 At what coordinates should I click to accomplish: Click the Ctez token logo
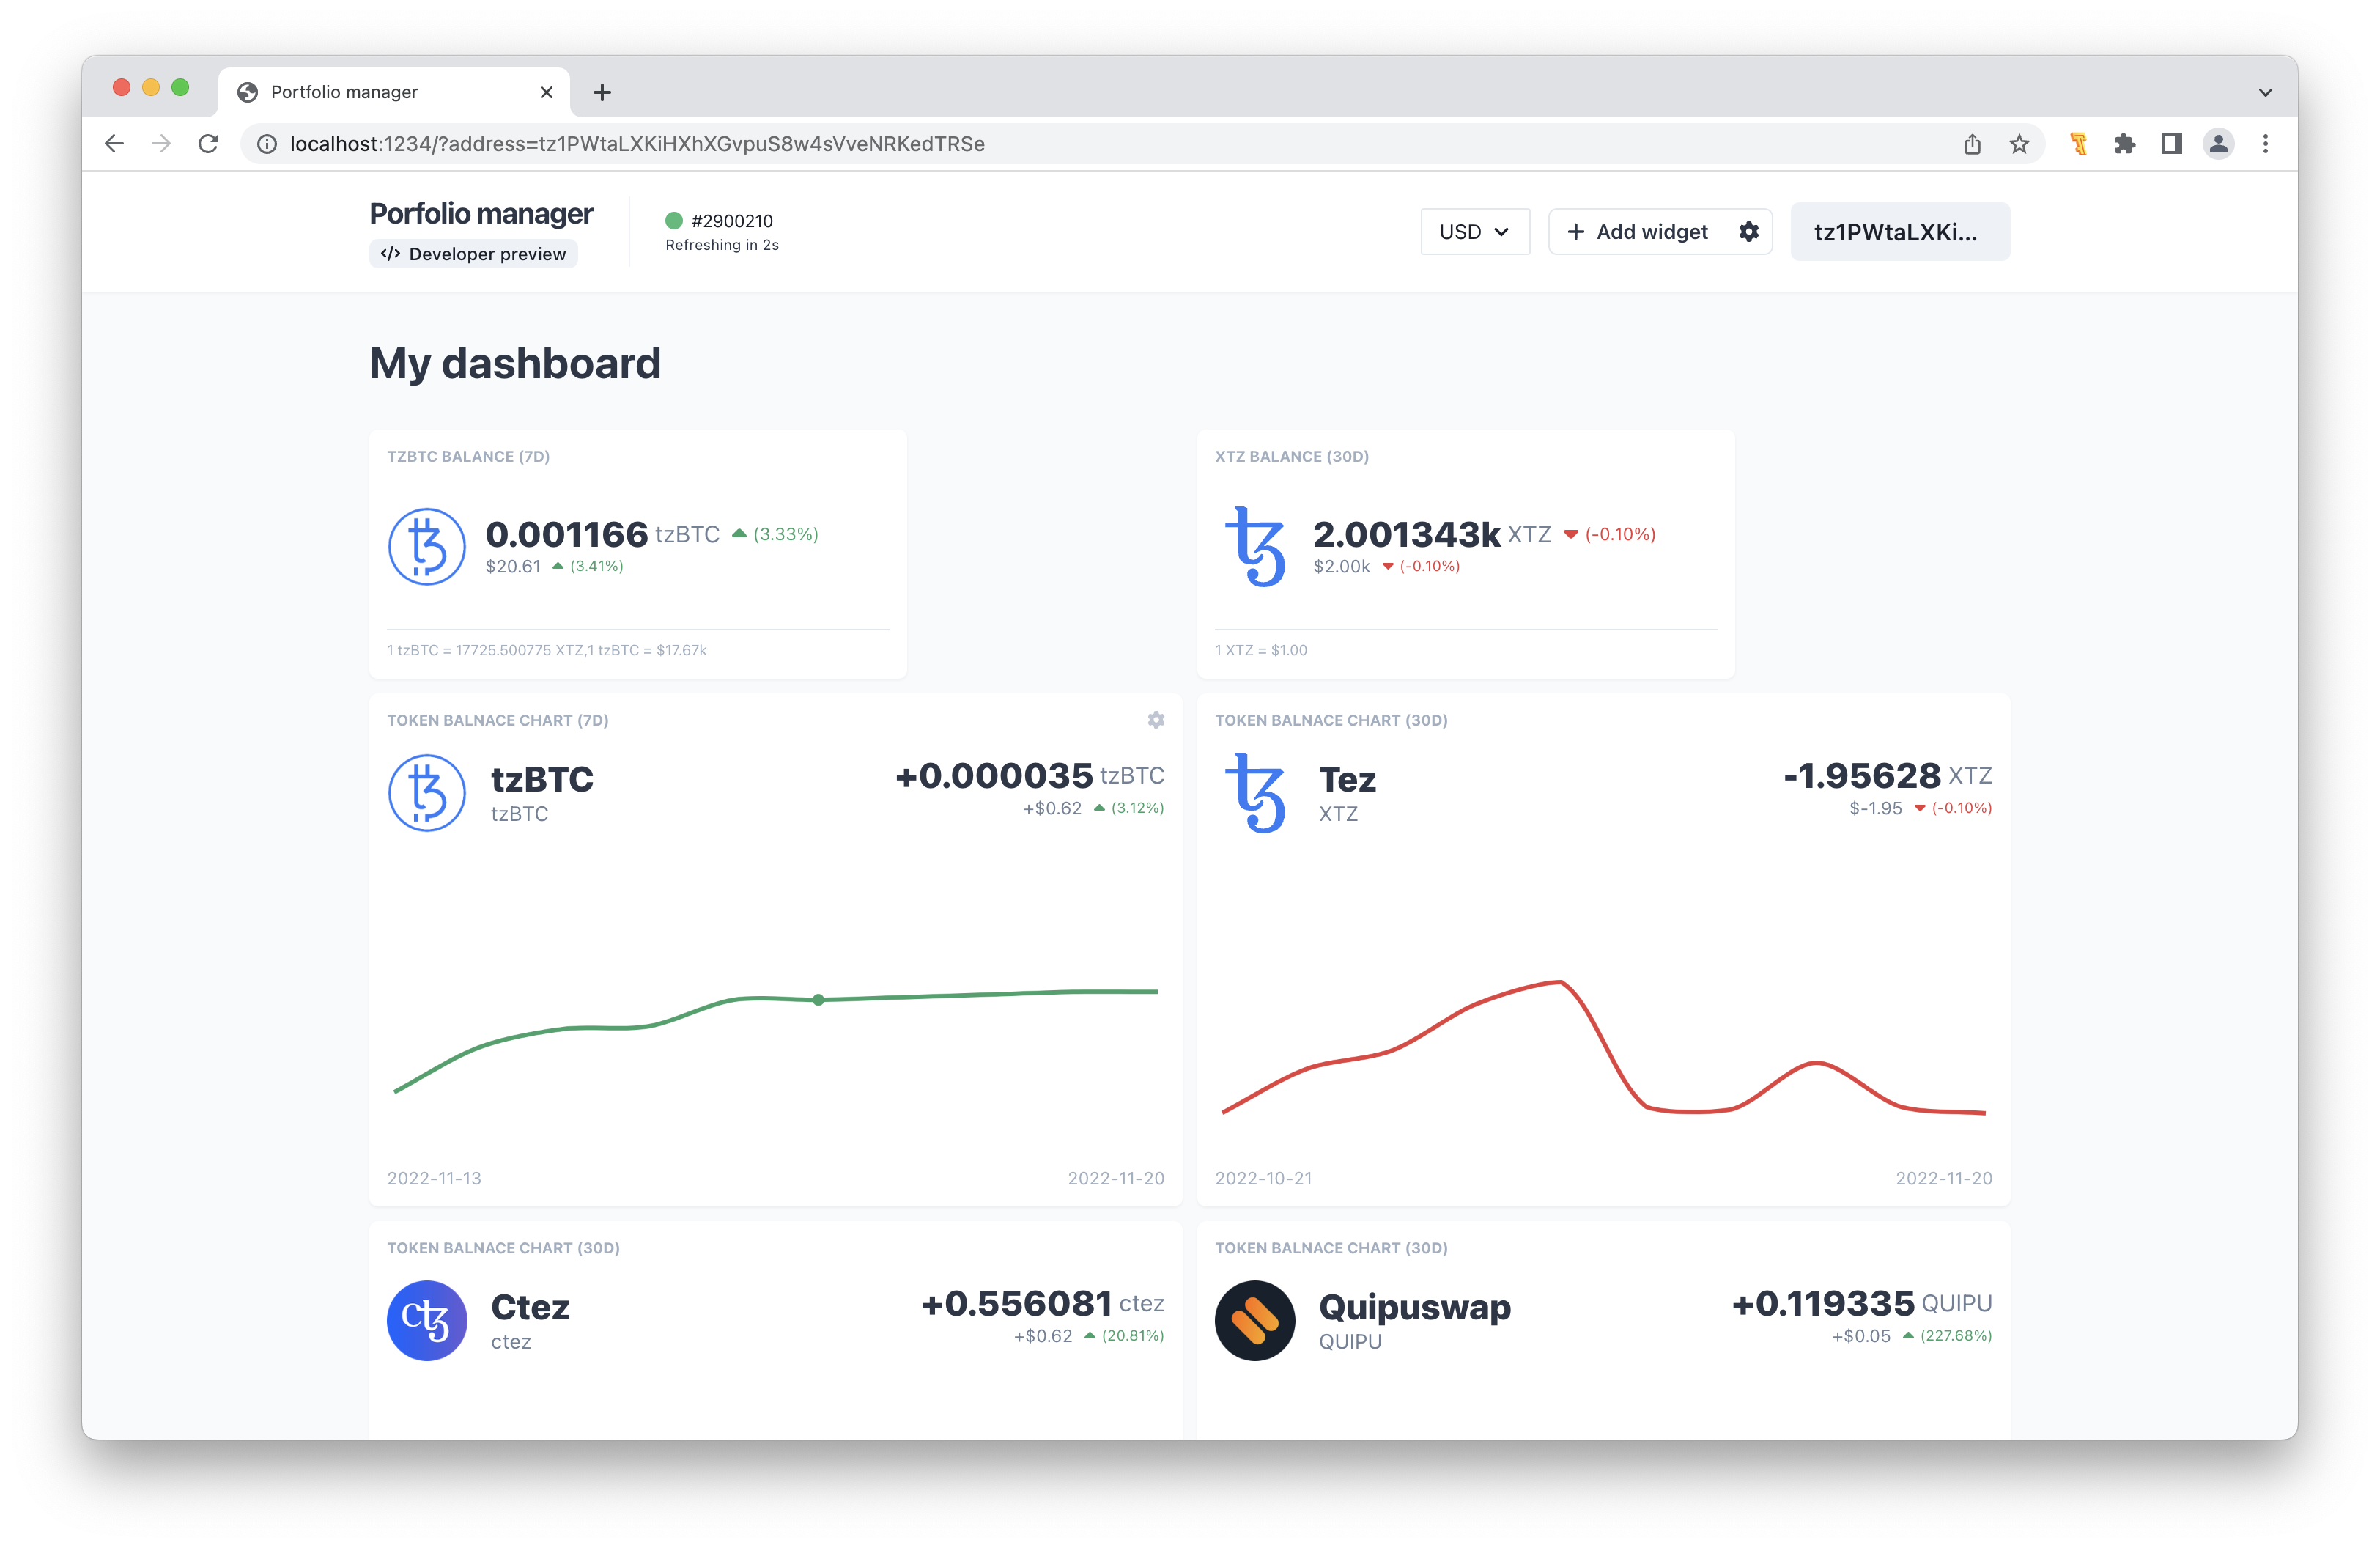pos(426,1320)
